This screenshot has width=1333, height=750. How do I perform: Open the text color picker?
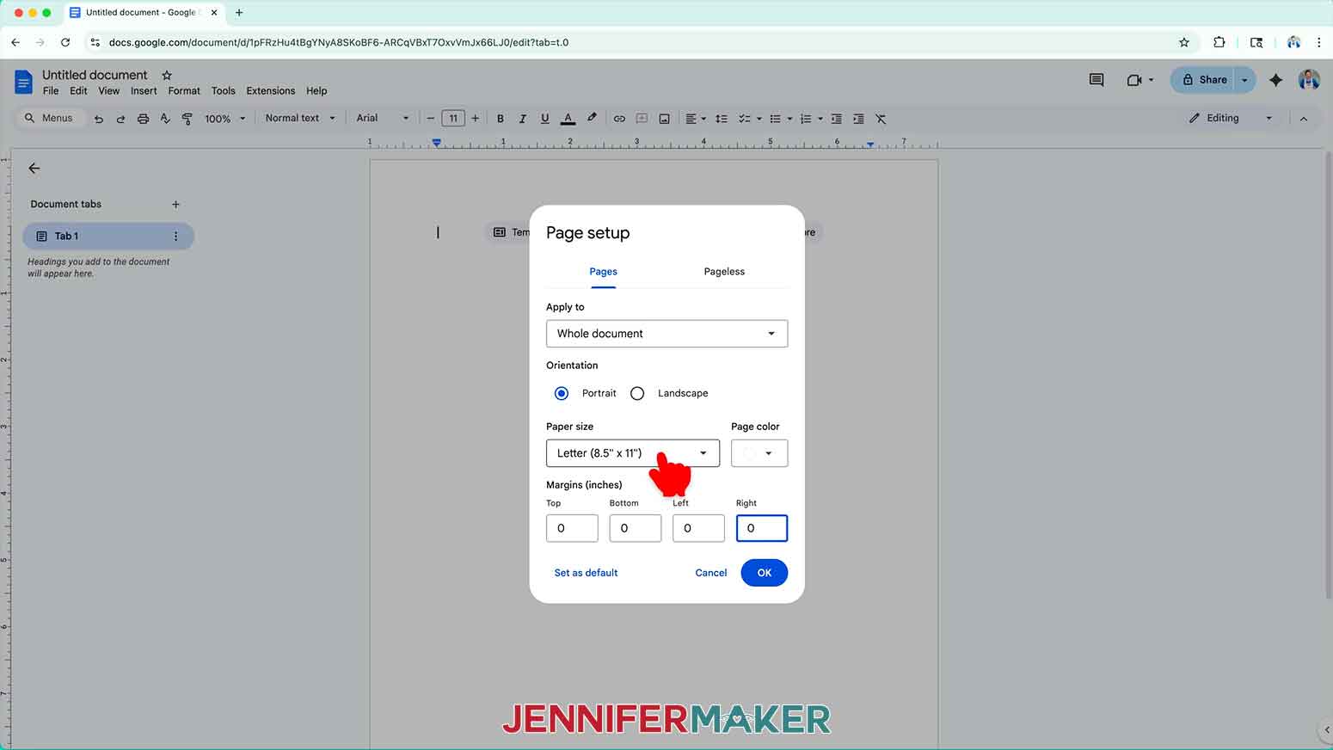click(568, 119)
